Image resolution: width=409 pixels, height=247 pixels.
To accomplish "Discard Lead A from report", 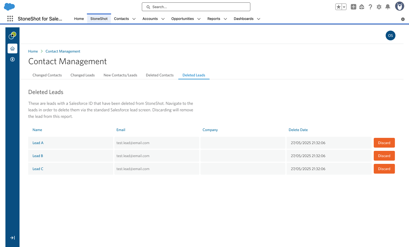I will 384,143.
